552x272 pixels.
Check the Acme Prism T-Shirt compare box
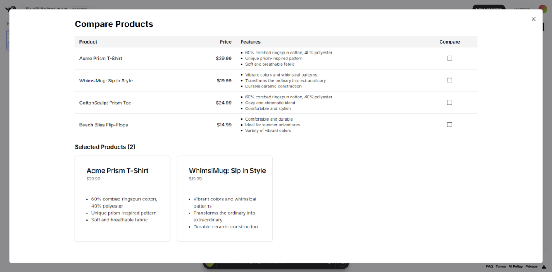(x=450, y=58)
